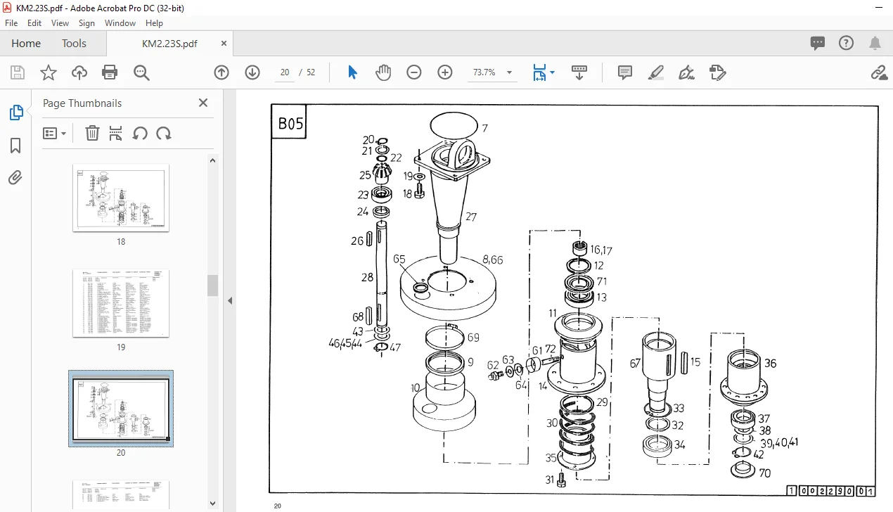Open the View menu
The height and width of the screenshot is (512, 893).
click(60, 23)
